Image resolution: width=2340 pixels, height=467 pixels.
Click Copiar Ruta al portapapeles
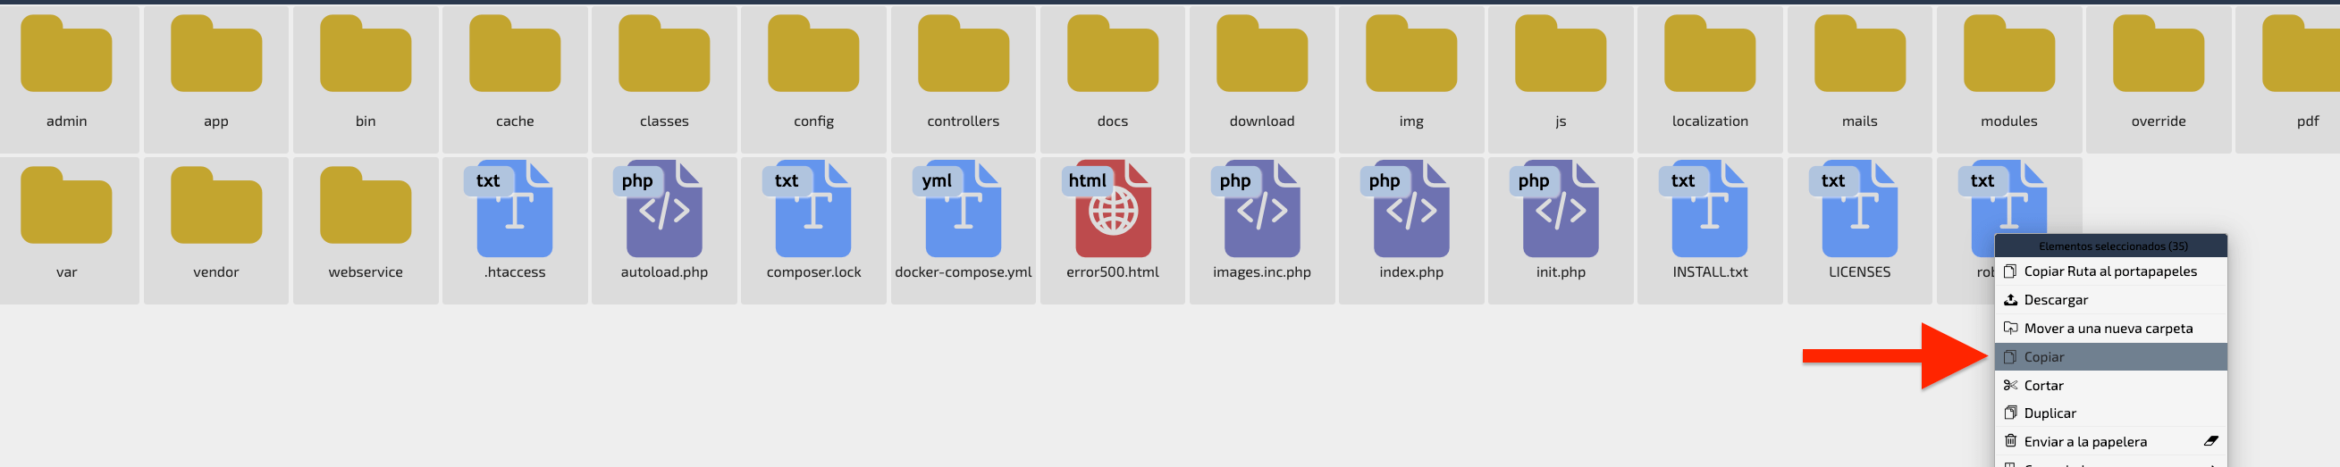tap(2110, 271)
